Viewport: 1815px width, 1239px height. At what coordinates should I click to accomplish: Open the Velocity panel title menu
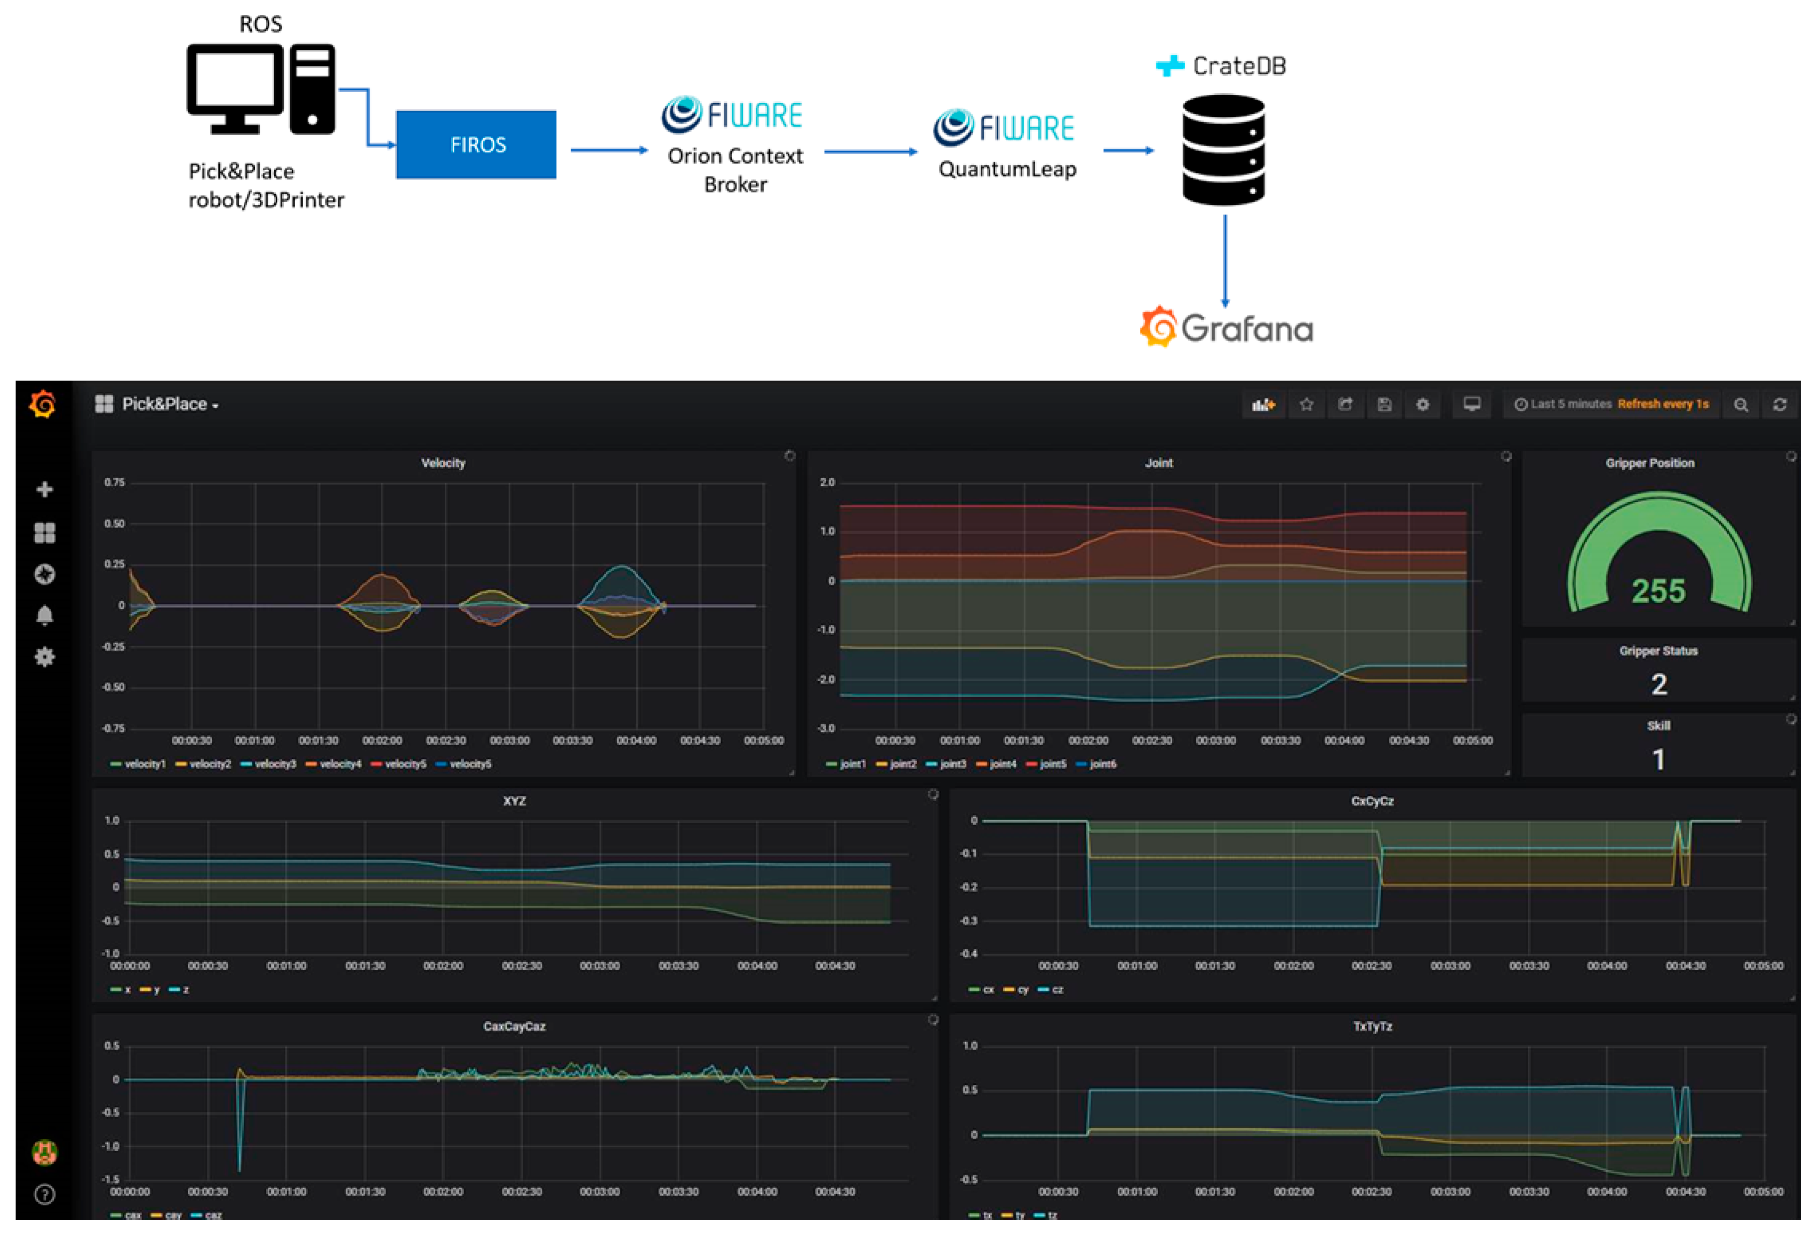443,463
